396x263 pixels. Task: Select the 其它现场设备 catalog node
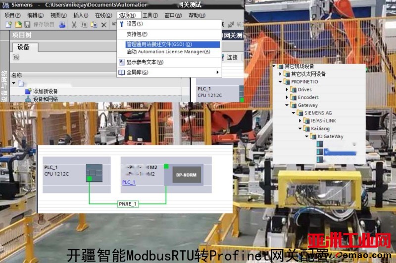[299, 66]
